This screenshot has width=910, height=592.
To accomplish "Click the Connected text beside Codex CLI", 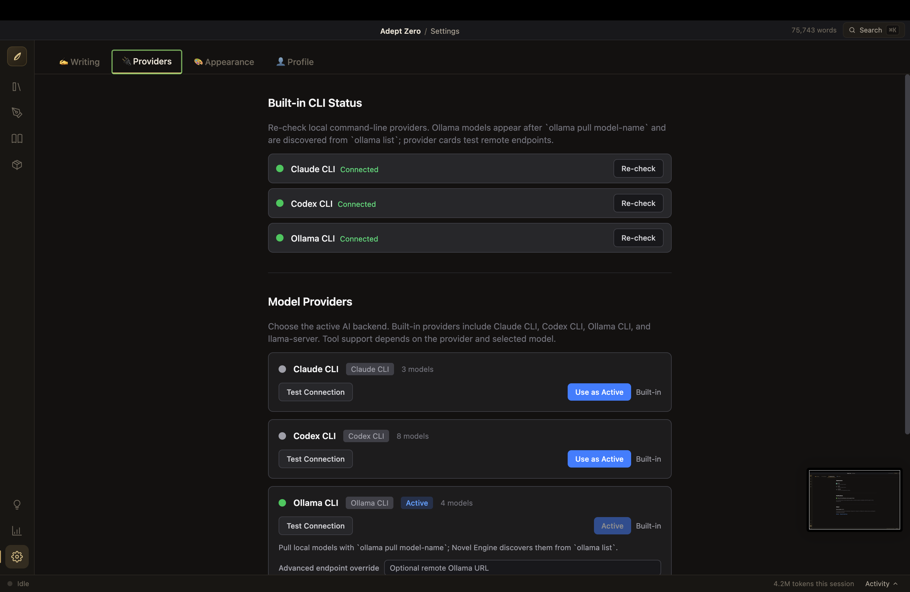I will point(356,204).
